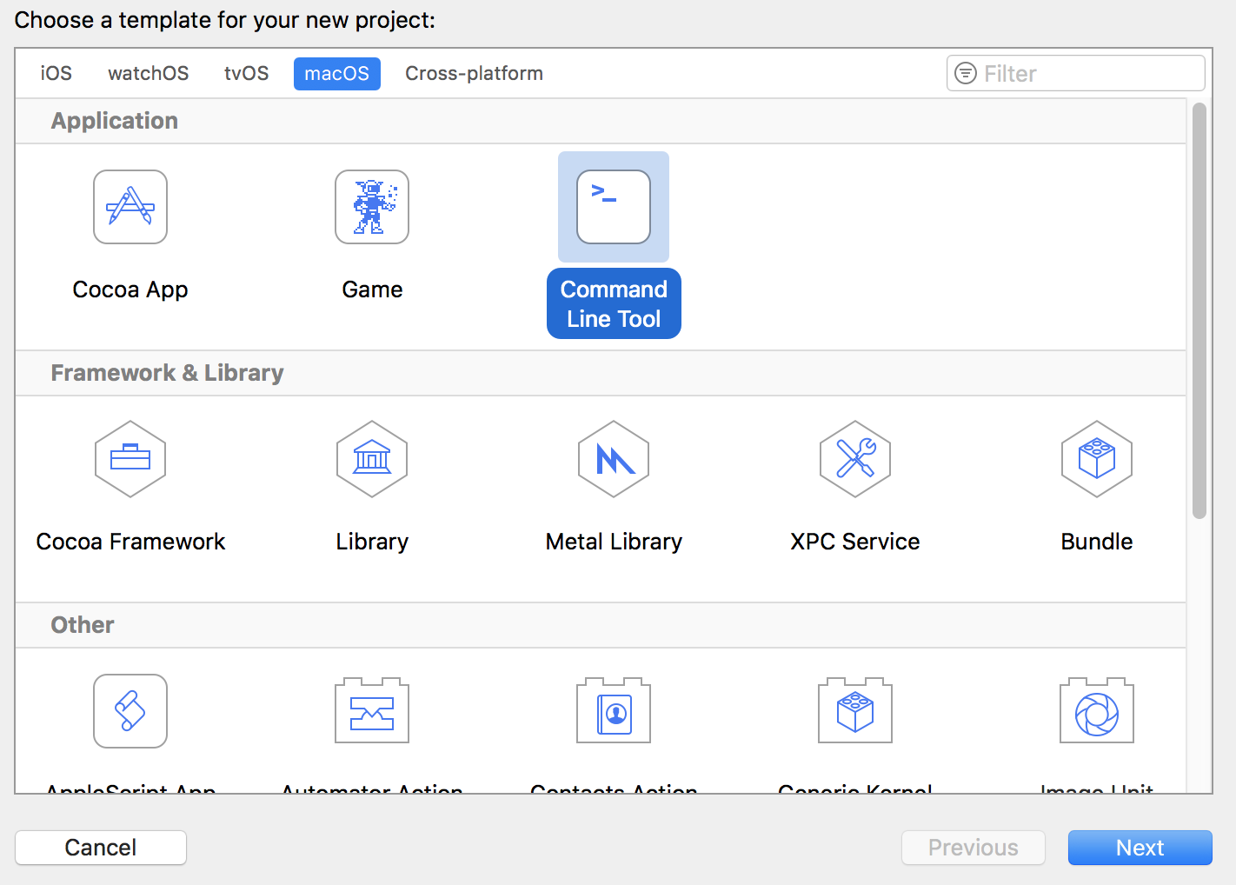Pick the Generic Kernel template icon

tap(855, 710)
